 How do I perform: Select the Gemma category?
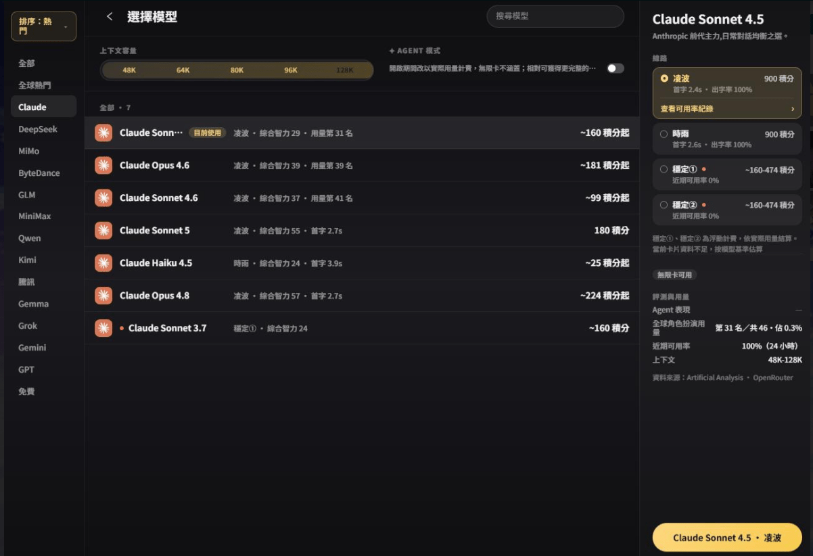point(44,304)
